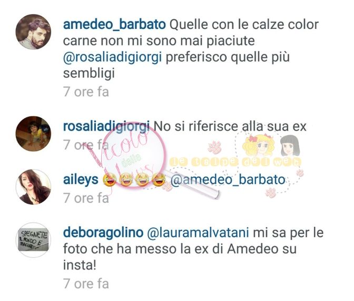
Task: Tap the @lauramalvatani mention link
Action: (x=198, y=233)
